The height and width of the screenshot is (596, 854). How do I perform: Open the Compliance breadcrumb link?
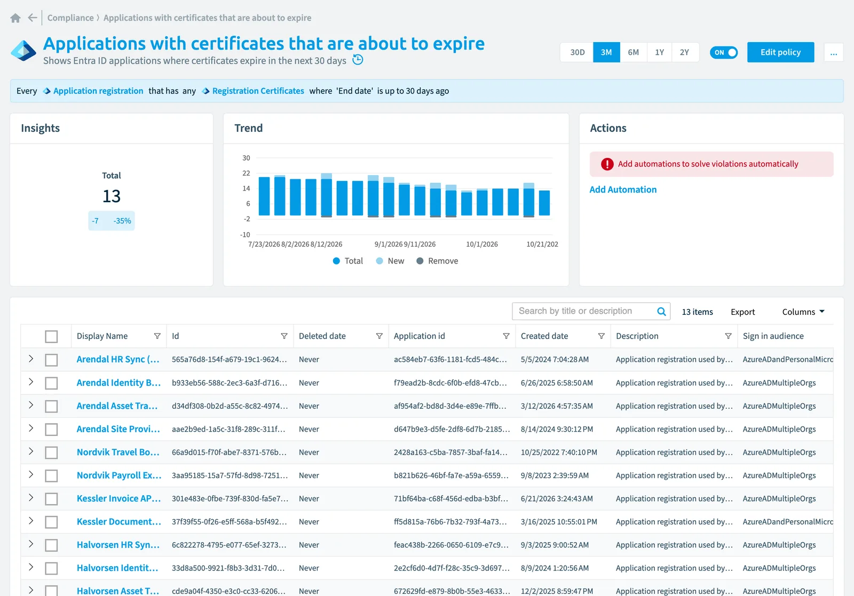tap(70, 18)
